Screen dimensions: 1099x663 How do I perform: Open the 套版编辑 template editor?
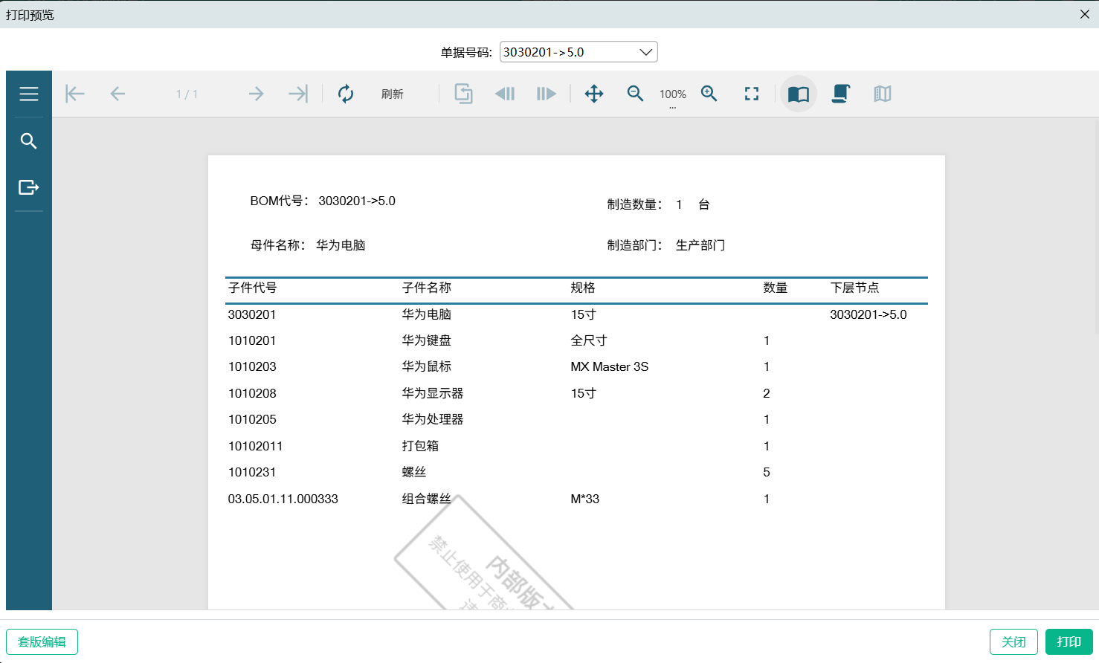(x=42, y=641)
